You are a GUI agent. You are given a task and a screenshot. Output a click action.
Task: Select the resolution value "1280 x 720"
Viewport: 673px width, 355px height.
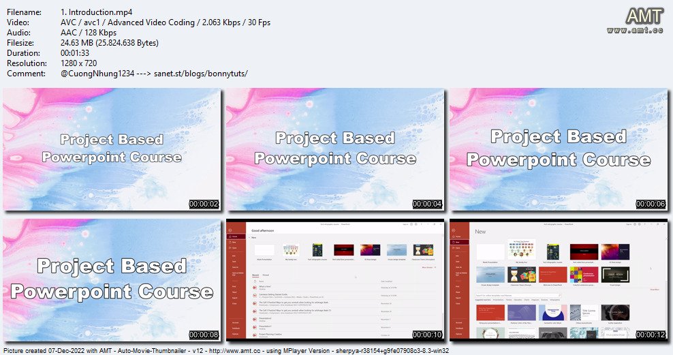pyautogui.click(x=78, y=63)
